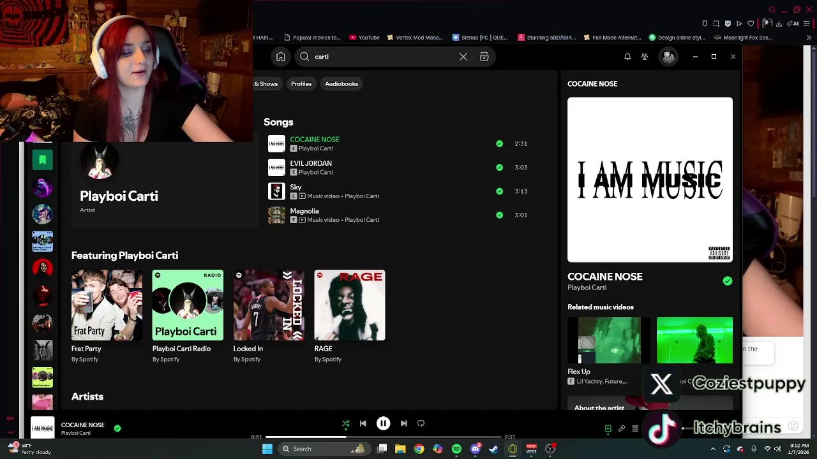Select the Profiles filter chip
The height and width of the screenshot is (459, 817).
(301, 84)
